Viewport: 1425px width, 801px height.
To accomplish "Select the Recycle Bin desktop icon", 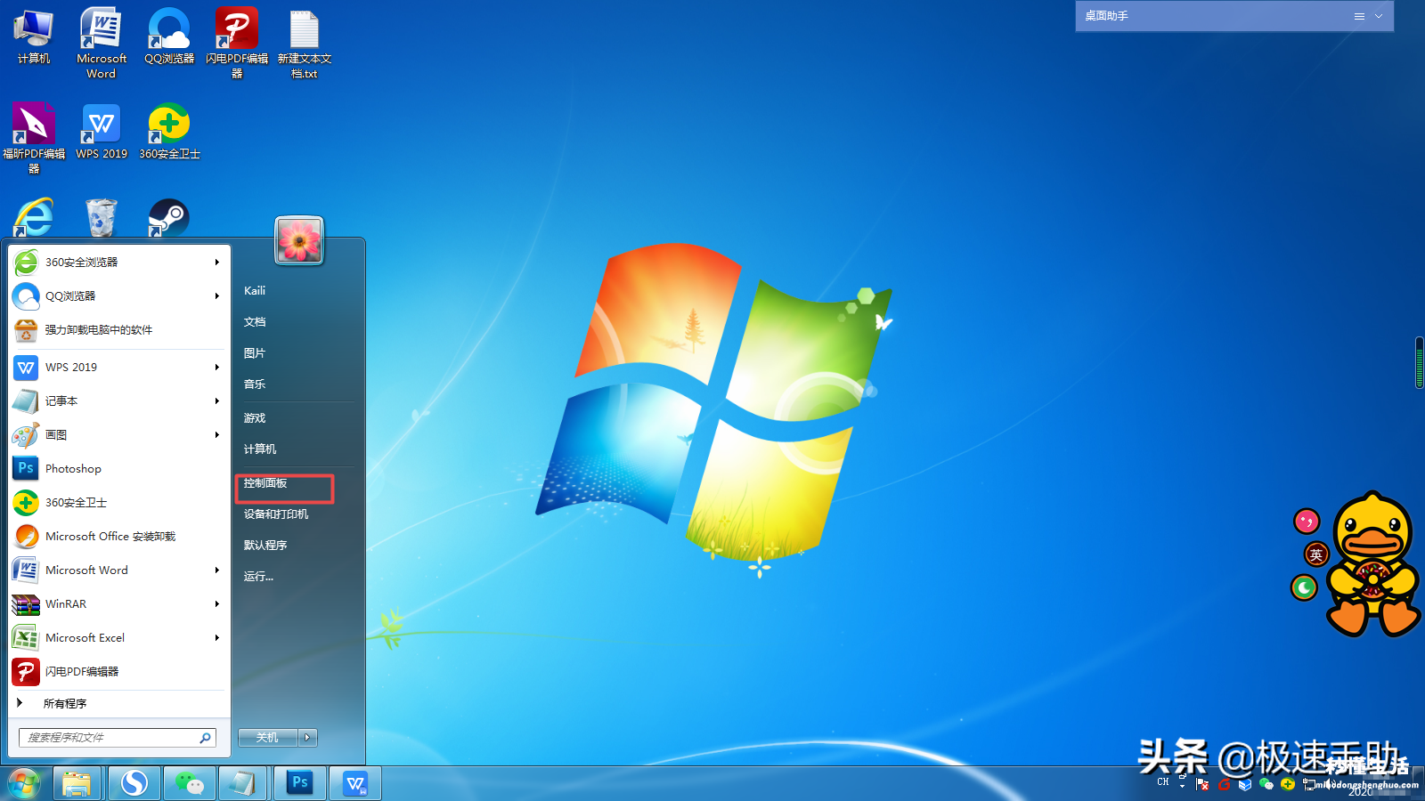I will click(x=102, y=217).
